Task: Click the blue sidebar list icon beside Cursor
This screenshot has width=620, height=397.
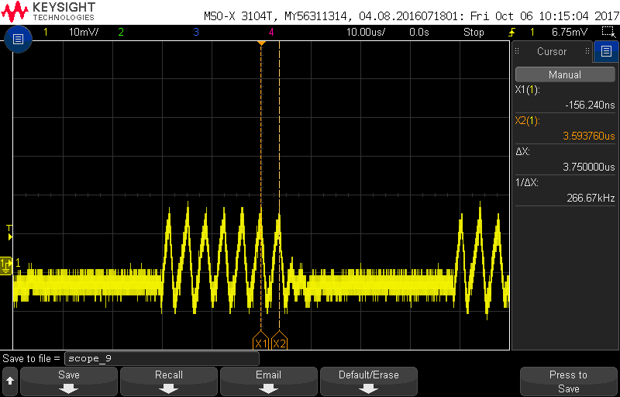Action: tap(606, 51)
